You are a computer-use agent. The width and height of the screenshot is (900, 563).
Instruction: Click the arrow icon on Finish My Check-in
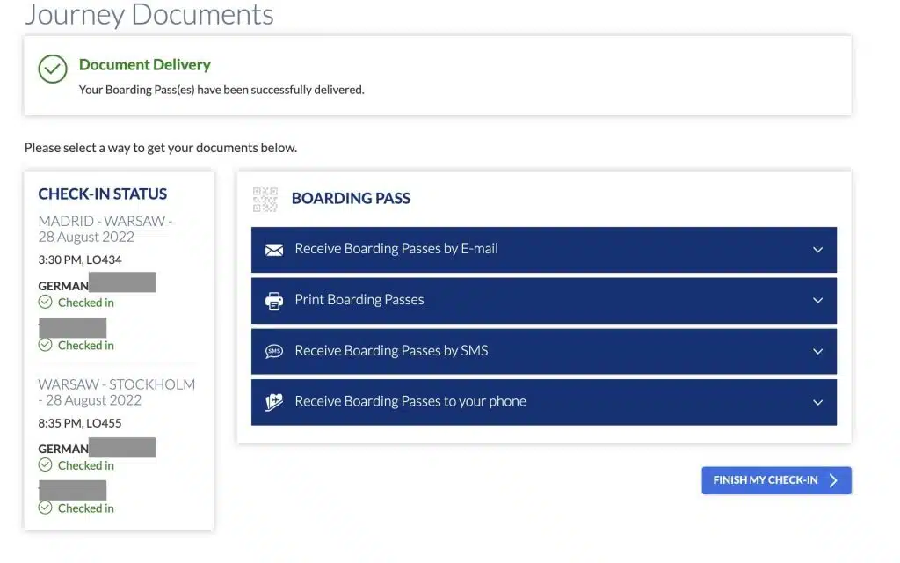(833, 480)
